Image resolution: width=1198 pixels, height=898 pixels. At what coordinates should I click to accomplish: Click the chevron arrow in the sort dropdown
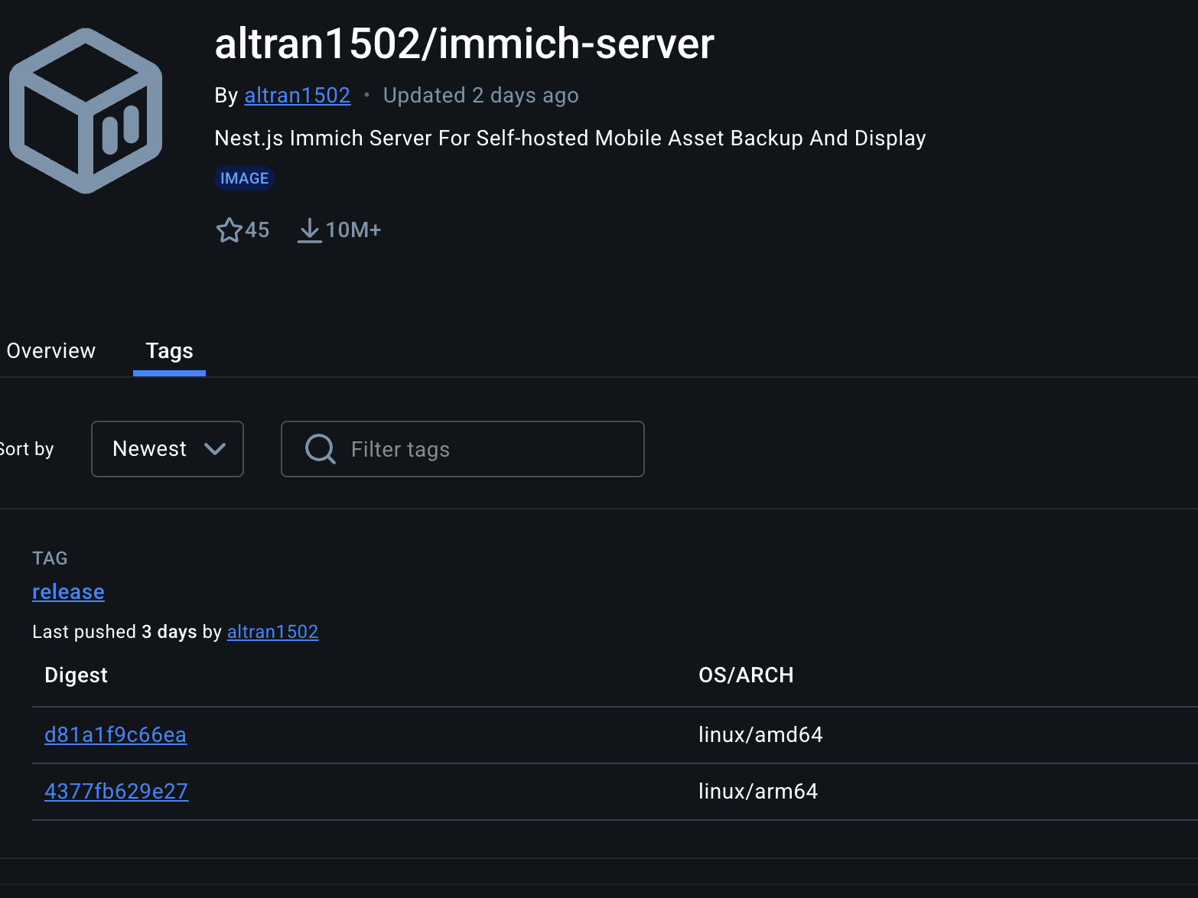coord(215,449)
